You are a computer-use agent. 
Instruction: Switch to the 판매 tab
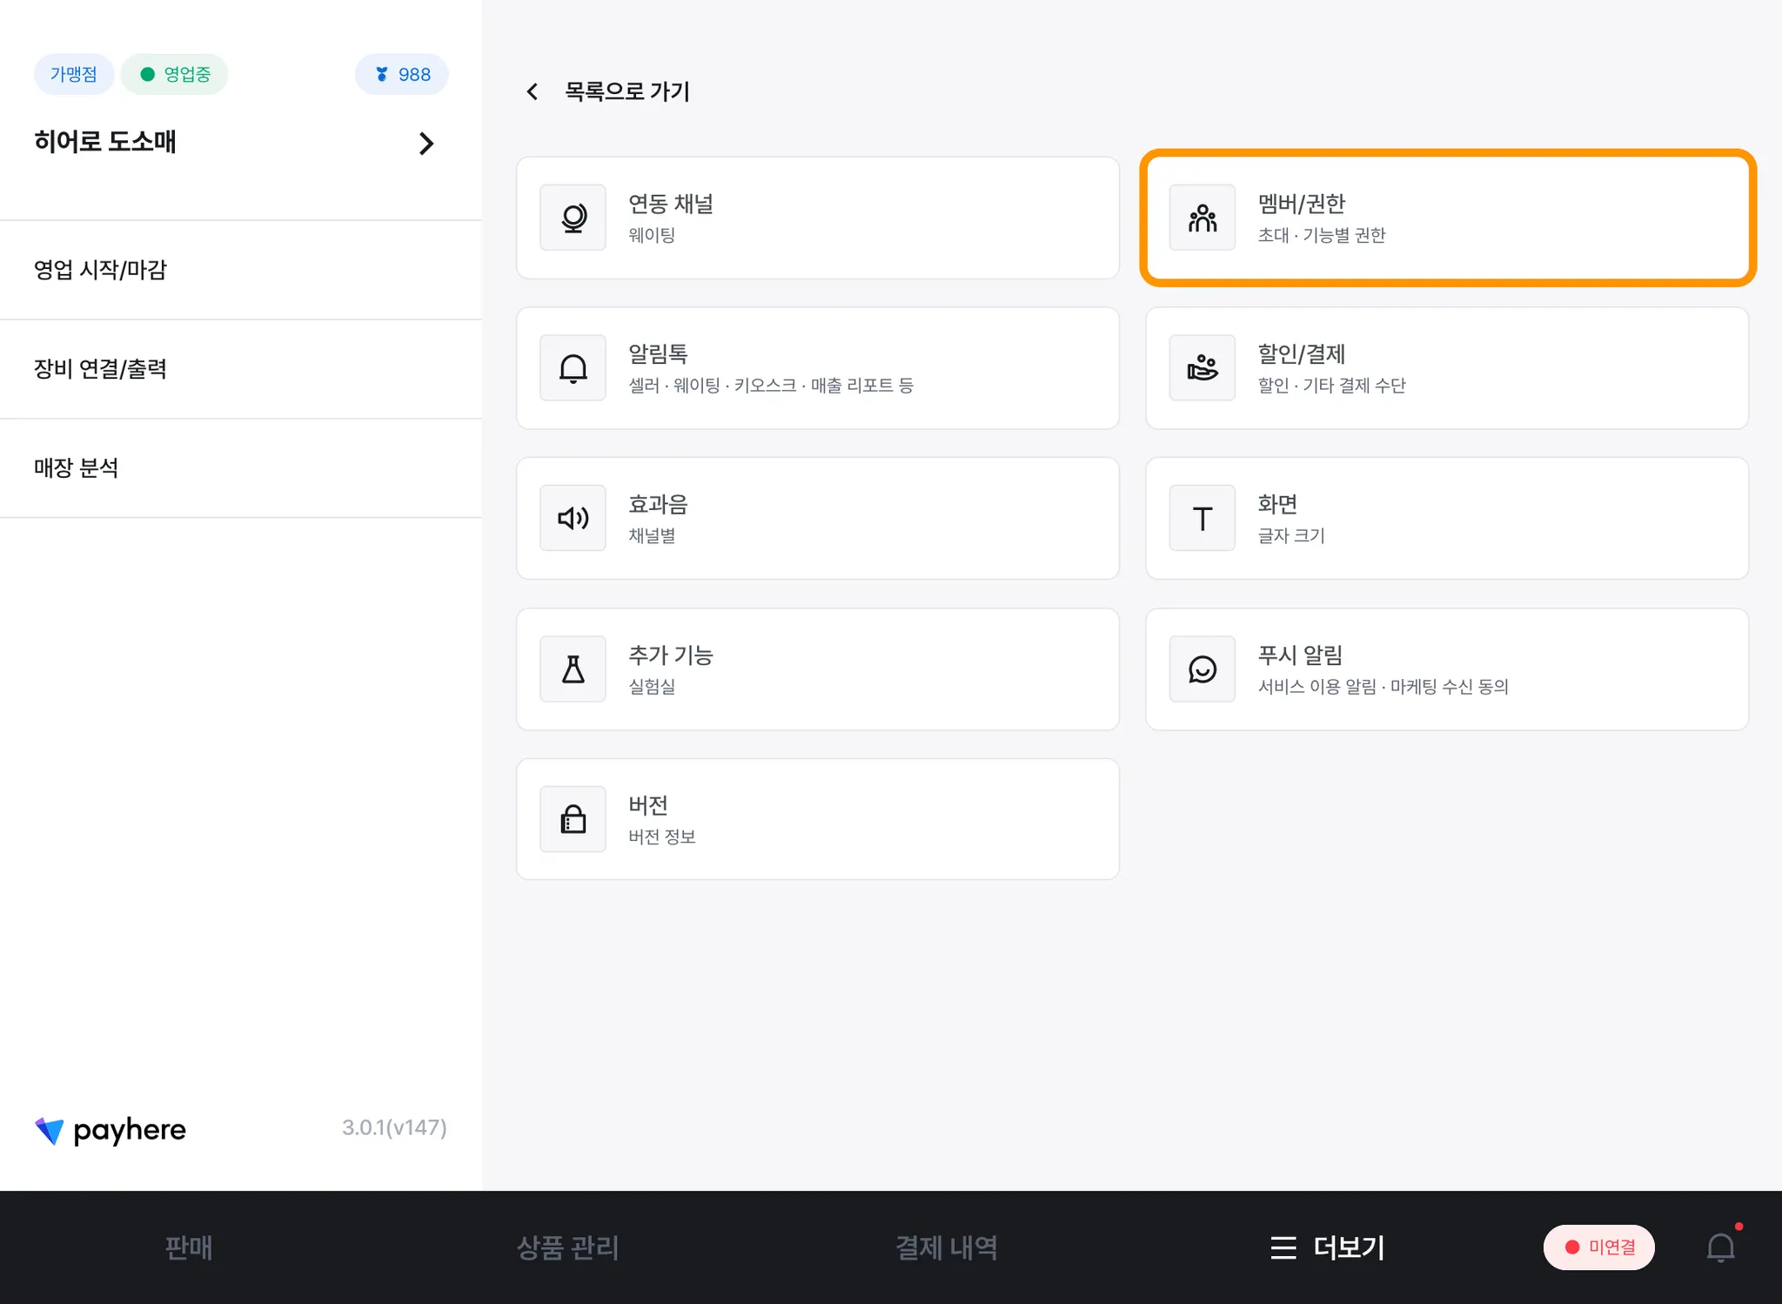188,1247
